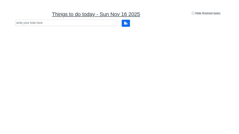The image size is (239, 134).
Task: Save the task via the blue file icon
Action: 126,23
